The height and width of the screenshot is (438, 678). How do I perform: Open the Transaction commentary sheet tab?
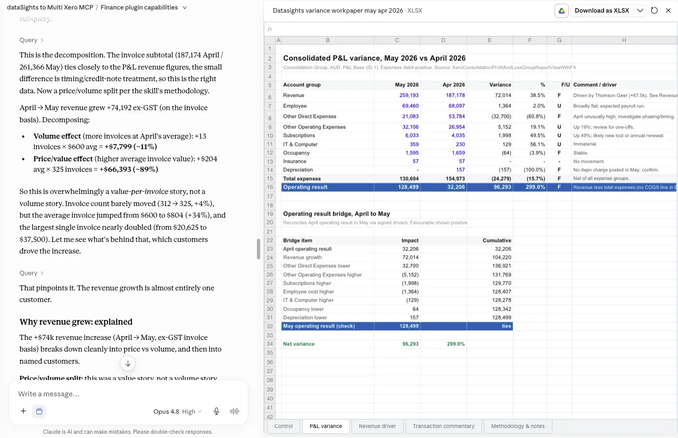click(x=444, y=426)
